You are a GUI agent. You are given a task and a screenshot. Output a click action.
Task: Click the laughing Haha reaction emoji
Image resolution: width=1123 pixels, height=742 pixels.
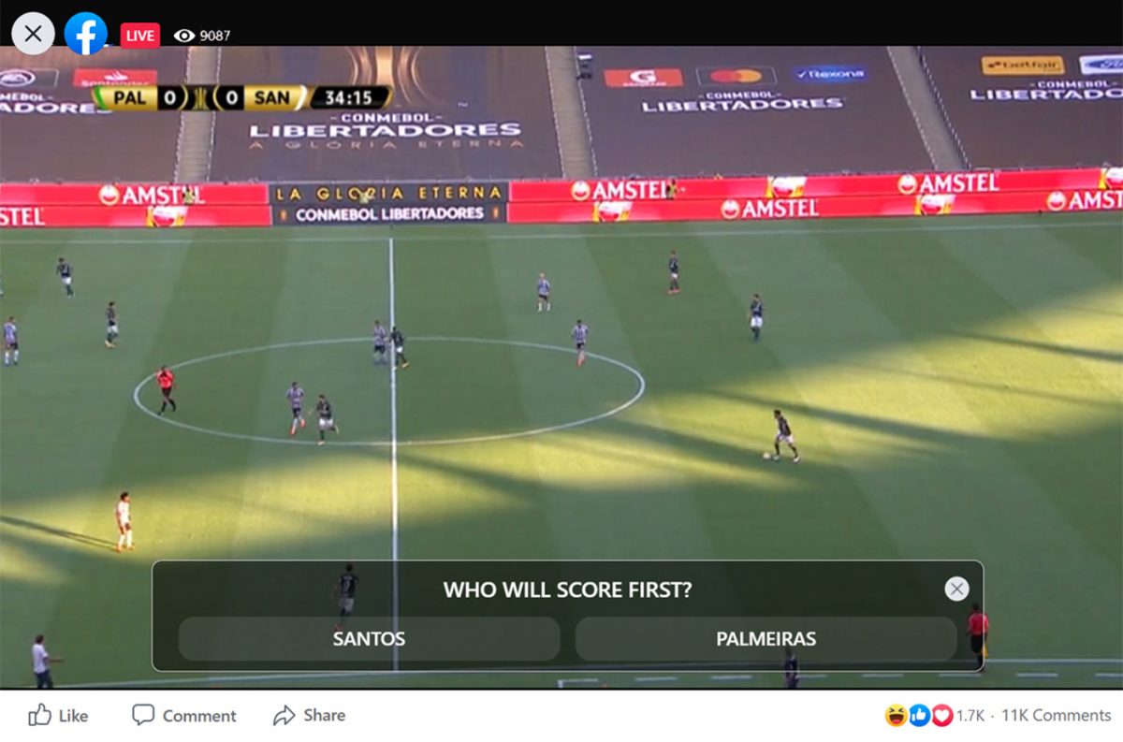(x=896, y=716)
